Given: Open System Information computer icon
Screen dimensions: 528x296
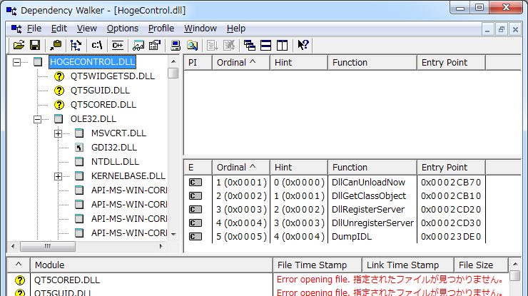Looking at the screenshot, I should [176, 45].
